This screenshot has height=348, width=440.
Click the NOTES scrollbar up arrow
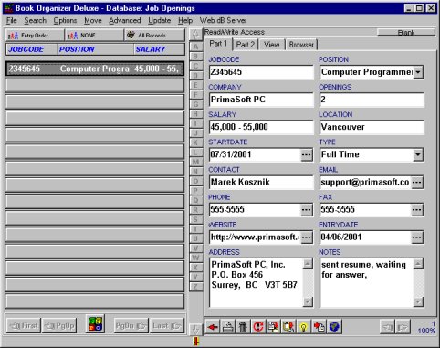coord(418,264)
